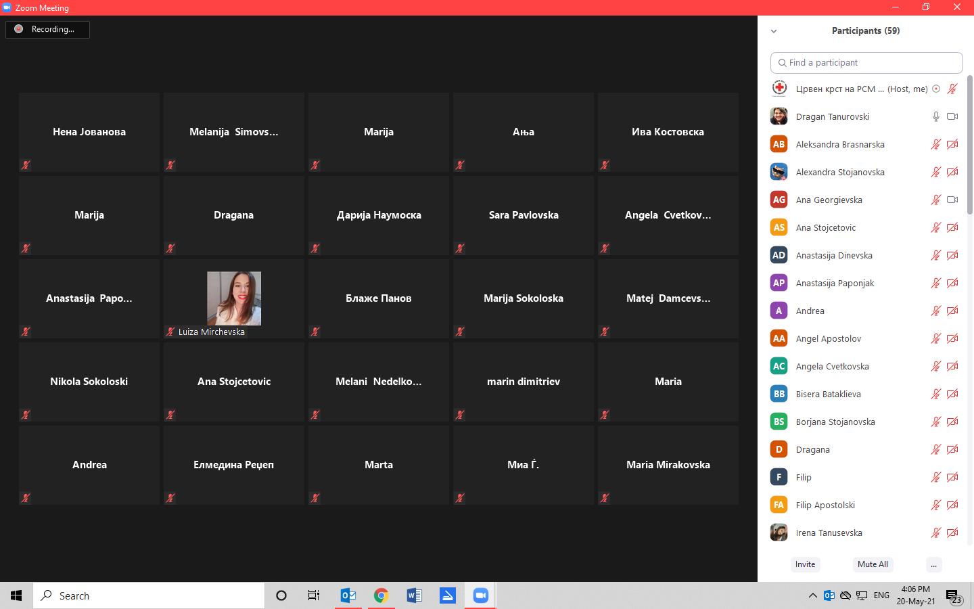Screen dimensions: 974x609
Task: Toggle Bisera Bataklieva's muted microphone
Action: (x=935, y=394)
